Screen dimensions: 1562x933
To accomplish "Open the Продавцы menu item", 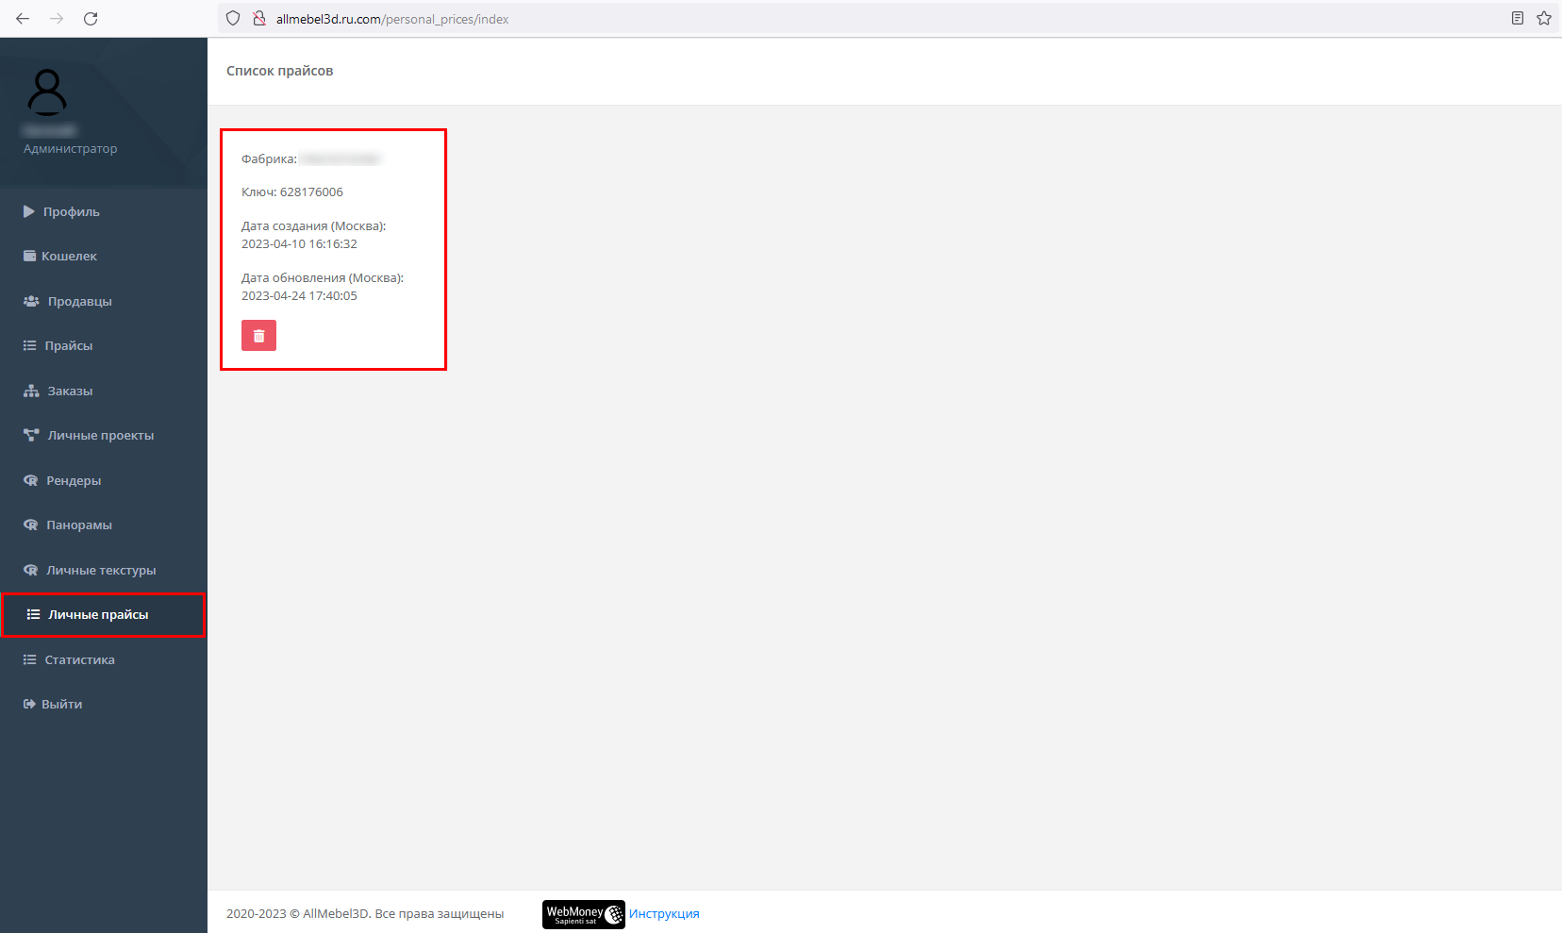I will (104, 301).
